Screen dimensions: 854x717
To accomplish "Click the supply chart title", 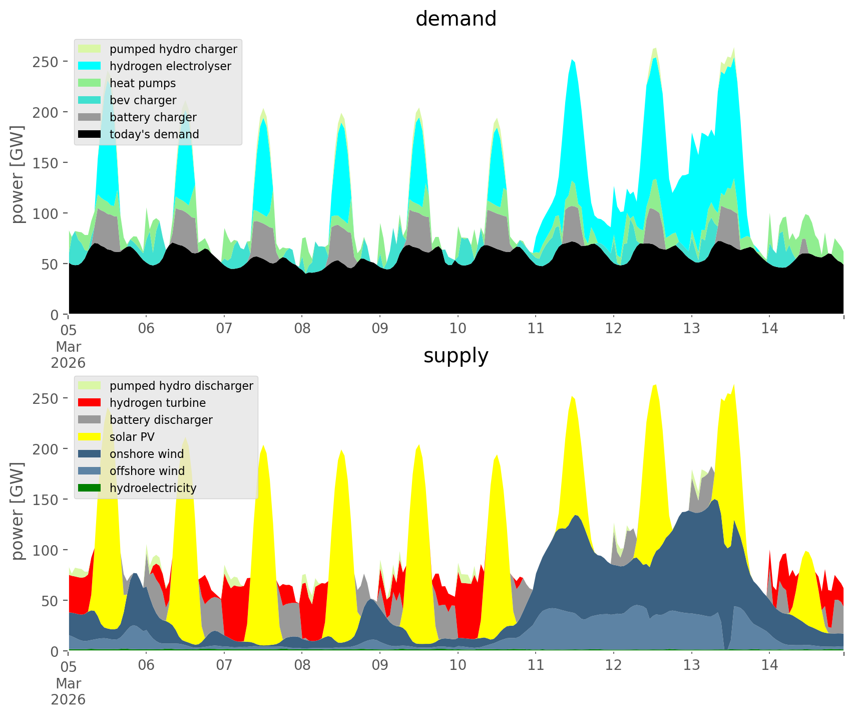I will pyautogui.click(x=456, y=356).
